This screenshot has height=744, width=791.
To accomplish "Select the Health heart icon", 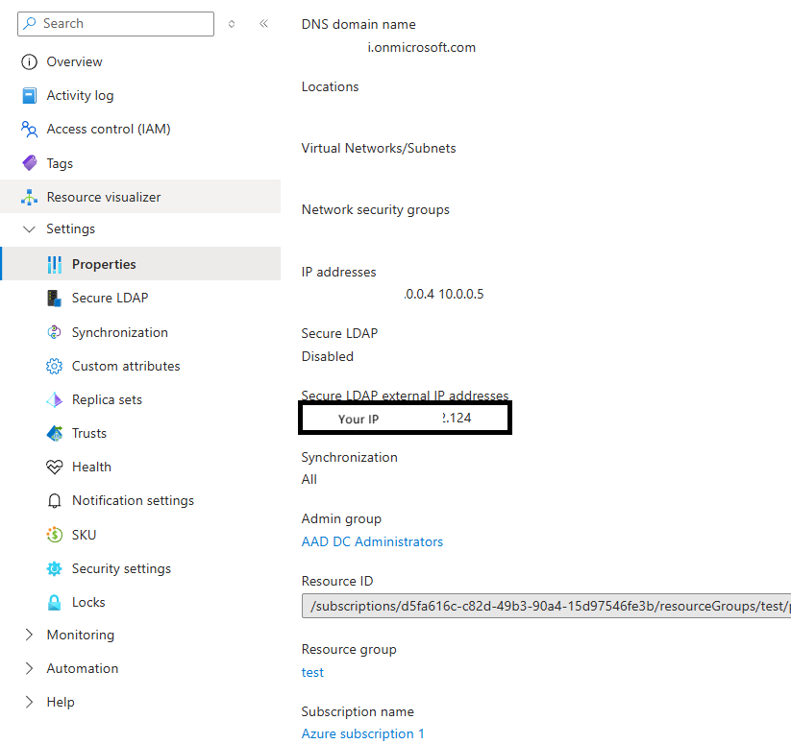I will [x=55, y=467].
